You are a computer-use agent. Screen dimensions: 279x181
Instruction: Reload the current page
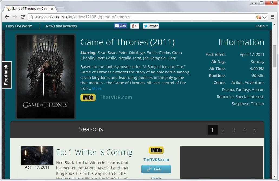point(23,17)
